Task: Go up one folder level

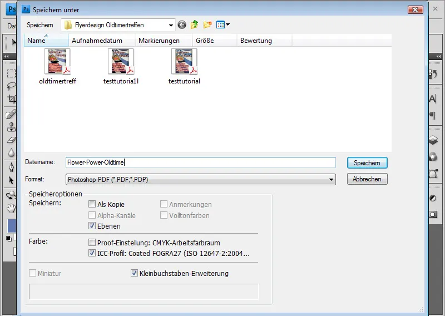Action: [x=194, y=24]
